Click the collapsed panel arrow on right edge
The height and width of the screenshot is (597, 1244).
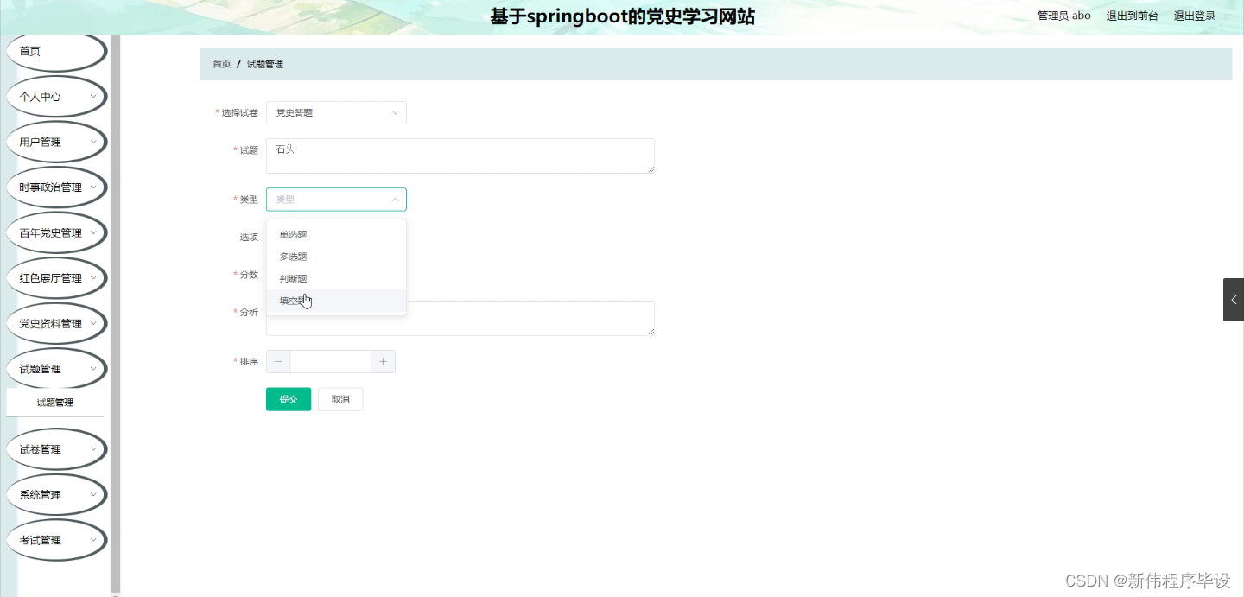(1234, 300)
